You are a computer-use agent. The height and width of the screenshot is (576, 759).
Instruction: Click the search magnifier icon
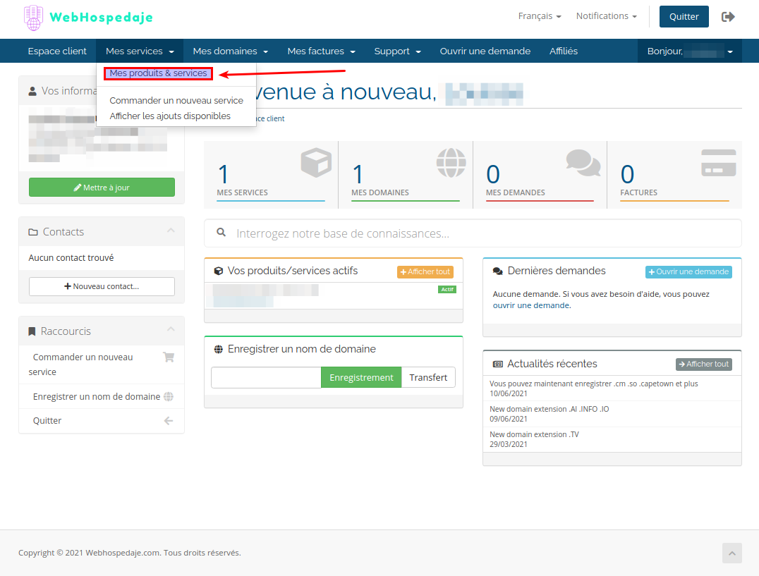click(x=221, y=232)
